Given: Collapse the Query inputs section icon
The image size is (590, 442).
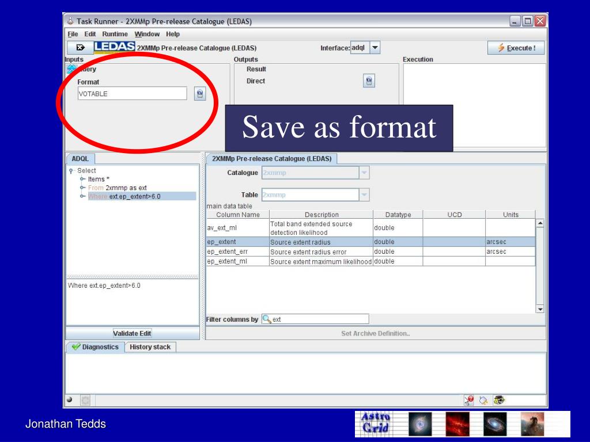Looking at the screenshot, I should tap(71, 69).
